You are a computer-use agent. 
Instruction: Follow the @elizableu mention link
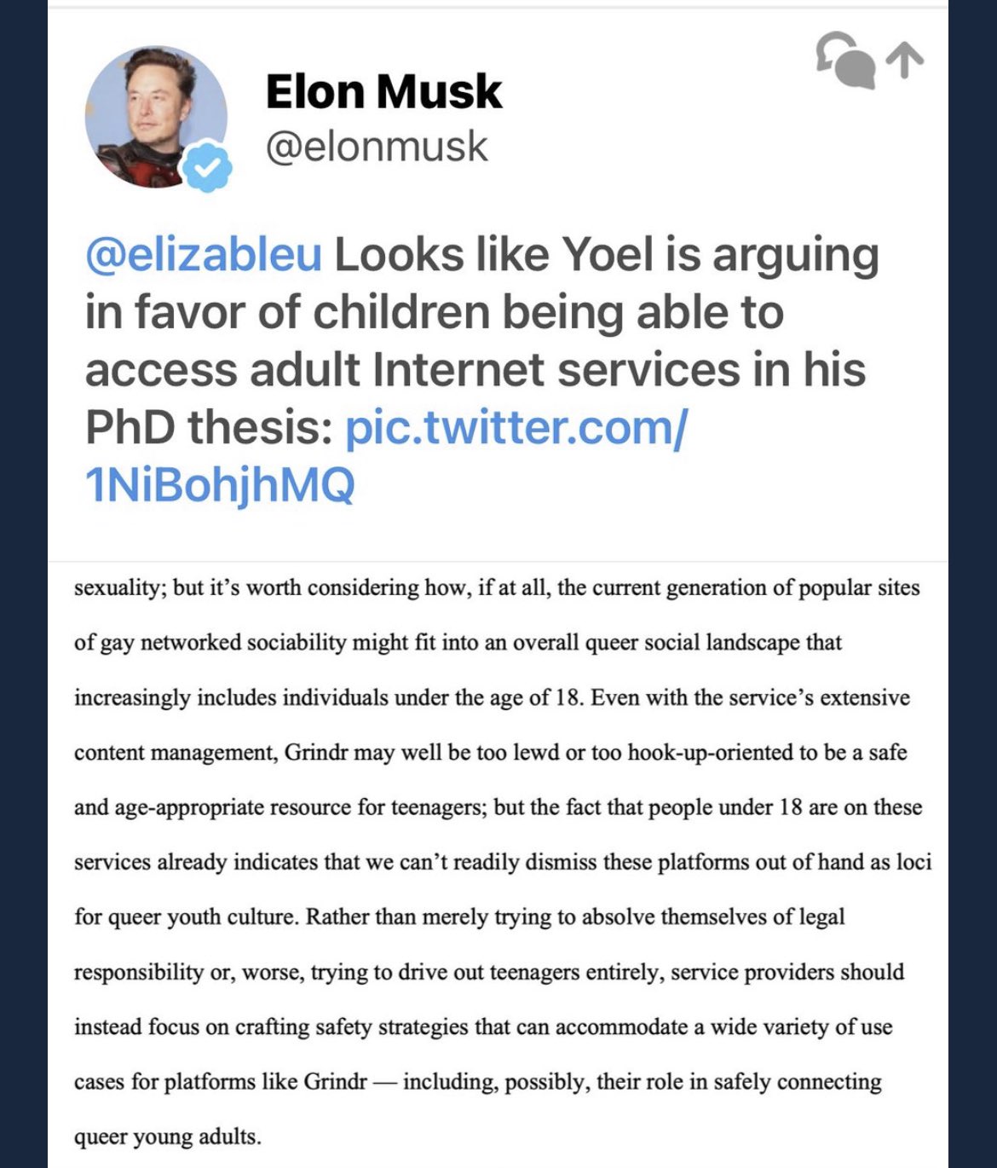tap(204, 255)
